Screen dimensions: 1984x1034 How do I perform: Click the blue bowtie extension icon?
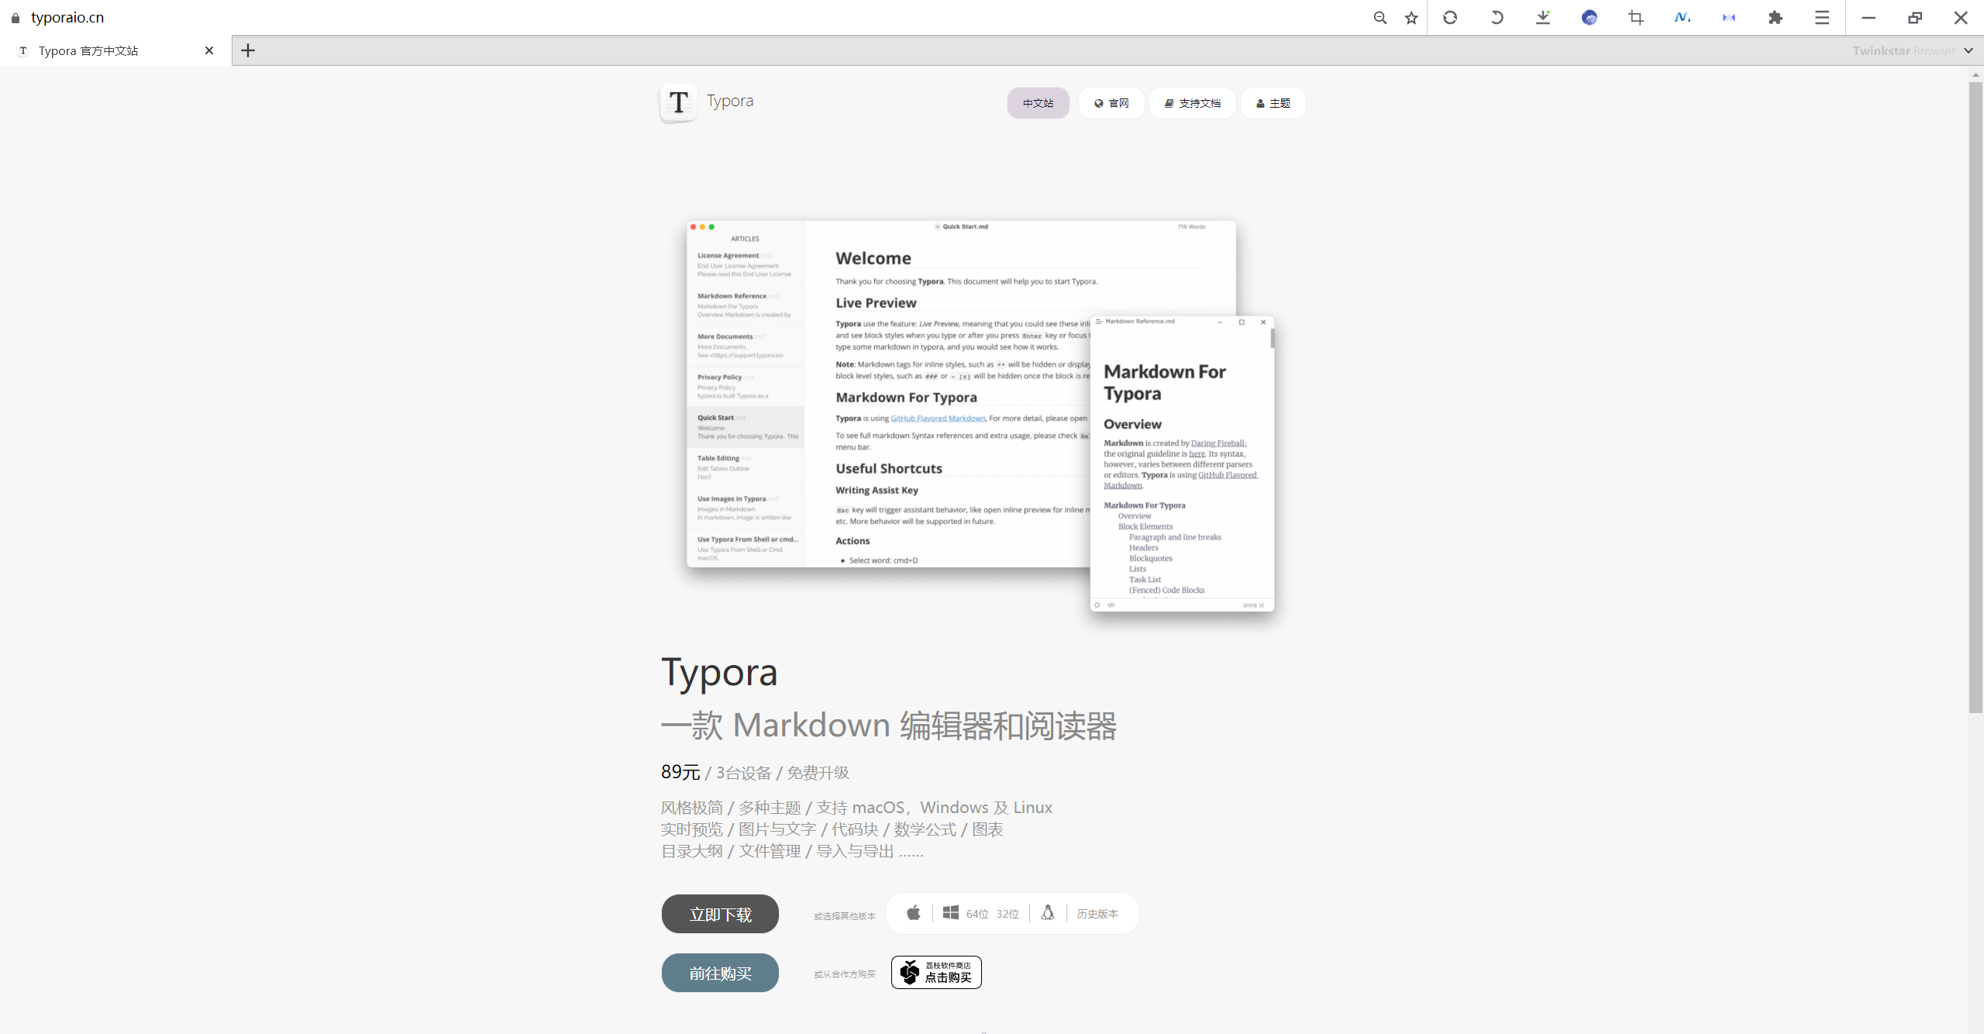click(1729, 17)
